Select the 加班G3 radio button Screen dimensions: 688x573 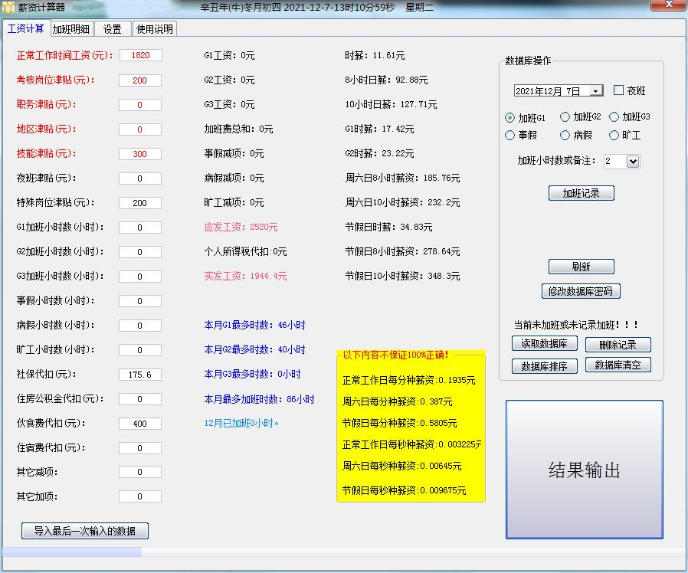coord(614,116)
